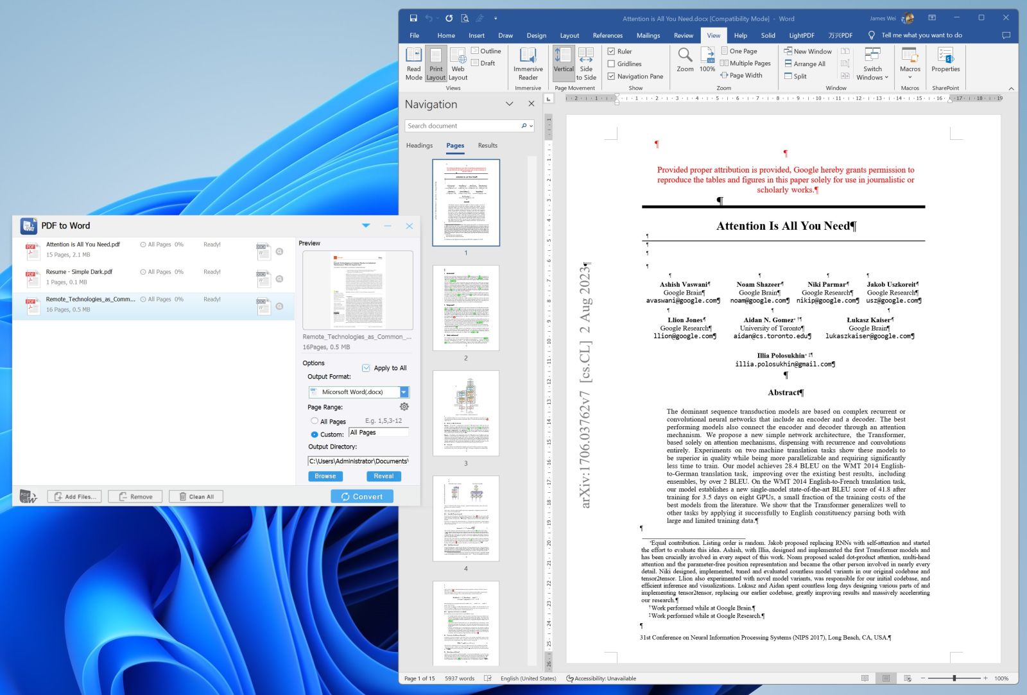Click output Word icon for Resume - Simple Dark.pdf

click(263, 278)
